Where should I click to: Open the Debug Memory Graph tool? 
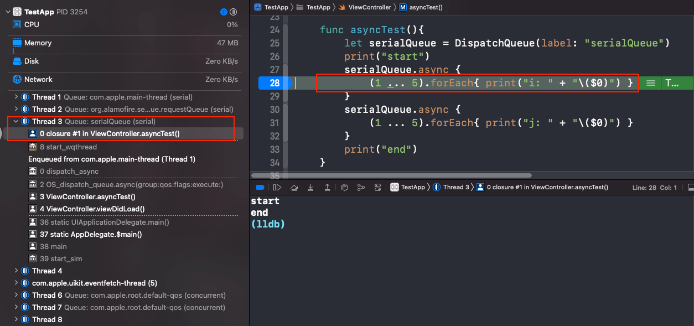pos(361,188)
